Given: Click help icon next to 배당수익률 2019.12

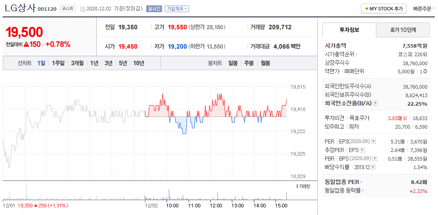Looking at the screenshot, I should pos(373,167).
